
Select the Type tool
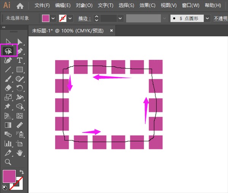tap(20, 60)
